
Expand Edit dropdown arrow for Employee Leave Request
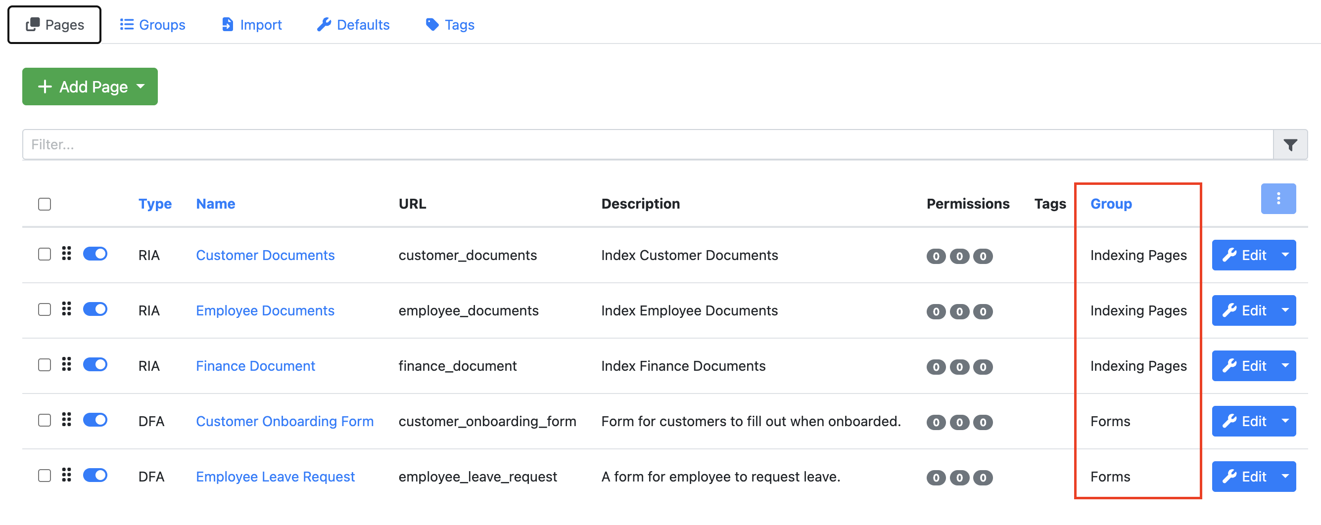[x=1285, y=476]
